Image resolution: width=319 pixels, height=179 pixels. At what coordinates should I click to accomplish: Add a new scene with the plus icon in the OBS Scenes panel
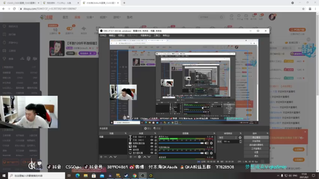(x=101, y=157)
